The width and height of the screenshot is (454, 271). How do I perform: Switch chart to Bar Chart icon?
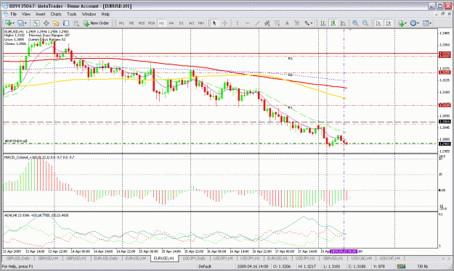[323, 23]
